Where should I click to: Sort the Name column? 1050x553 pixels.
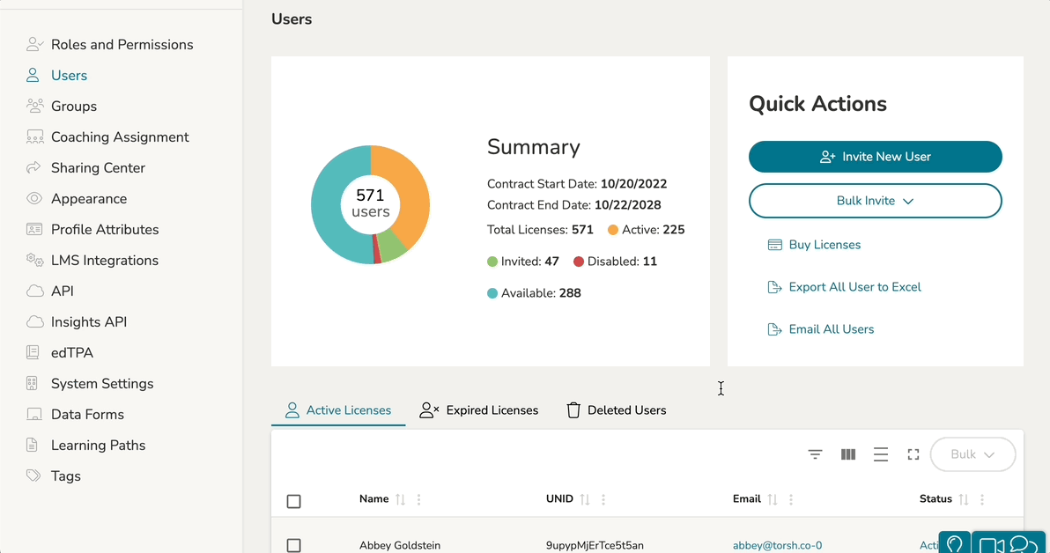[x=401, y=499]
